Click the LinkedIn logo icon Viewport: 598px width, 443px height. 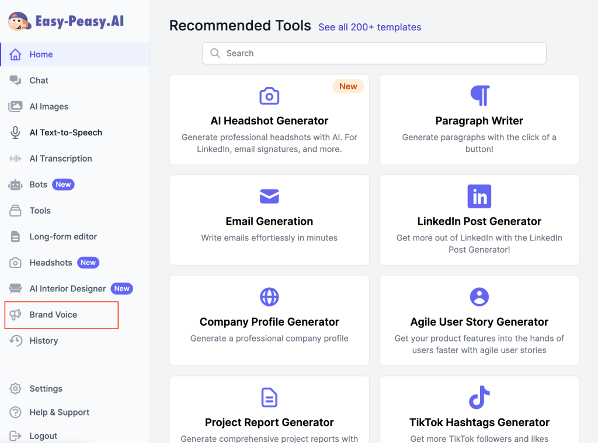tap(479, 197)
